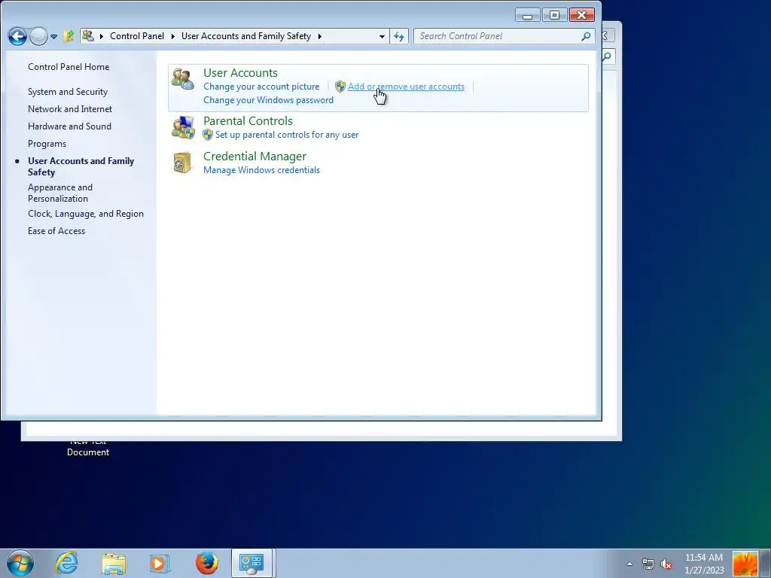Click the User Accounts people icon
771x578 pixels.
pos(183,79)
